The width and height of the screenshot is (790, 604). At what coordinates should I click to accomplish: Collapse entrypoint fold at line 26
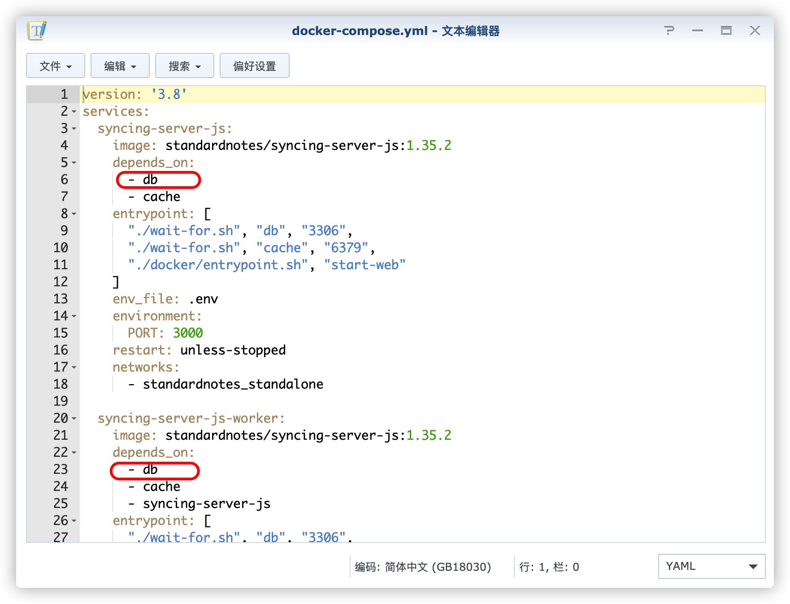[x=74, y=521]
